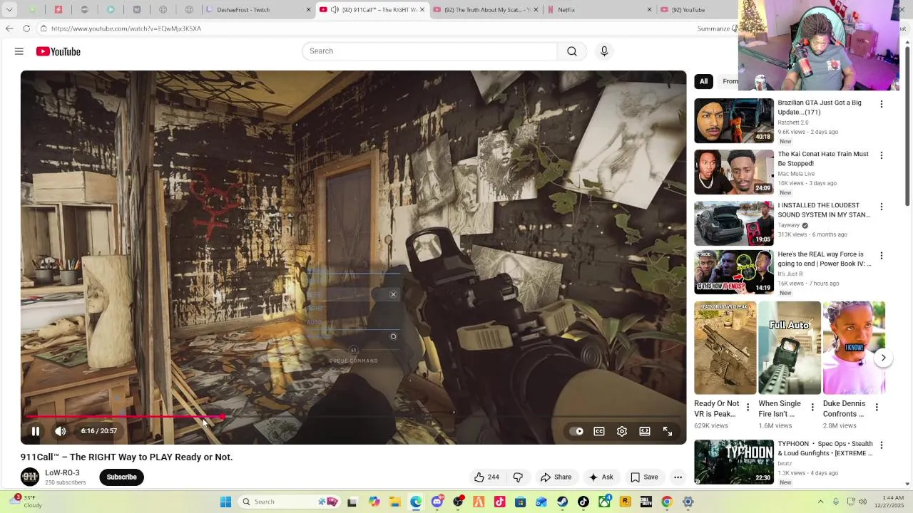Open TikTok from the taskbar
The height and width of the screenshot is (513, 913).
(583, 502)
